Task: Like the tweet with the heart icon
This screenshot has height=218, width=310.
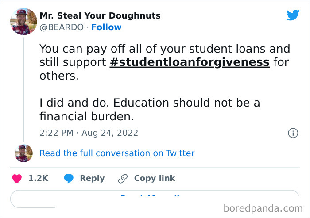Action: point(17,178)
